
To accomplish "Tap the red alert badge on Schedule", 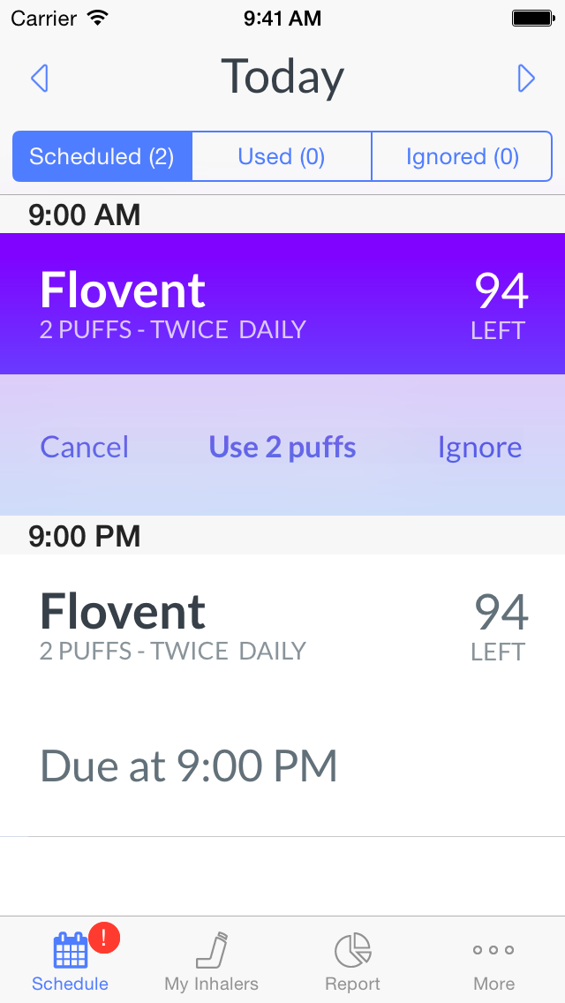I will pyautogui.click(x=104, y=939).
